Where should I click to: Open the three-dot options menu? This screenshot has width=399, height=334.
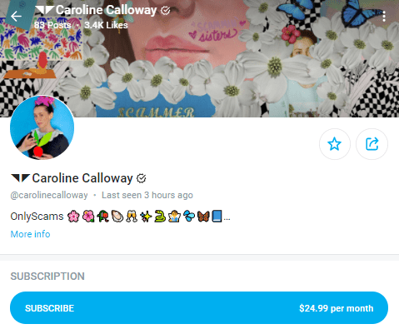[x=384, y=17]
